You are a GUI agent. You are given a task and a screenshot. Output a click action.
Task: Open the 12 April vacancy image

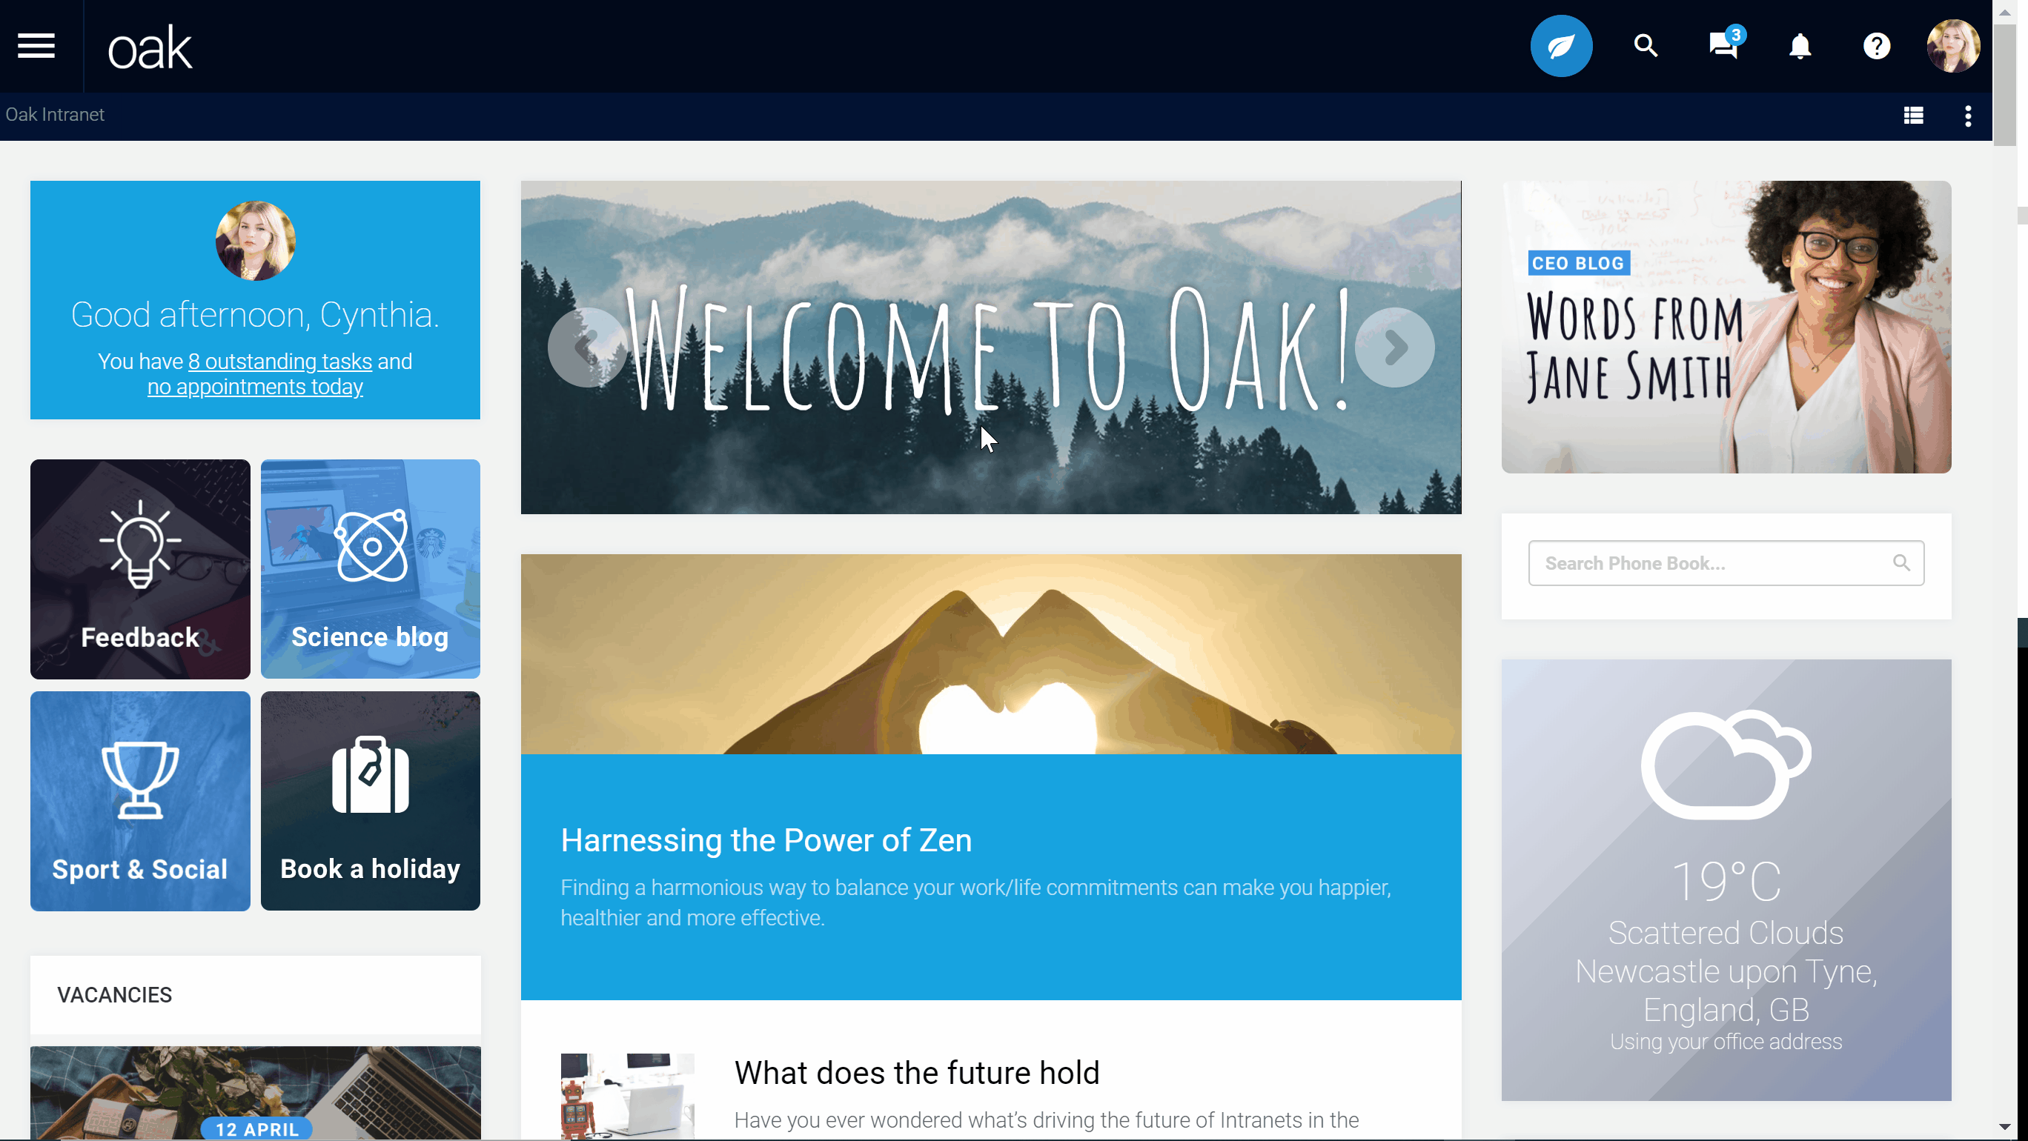(x=255, y=1092)
